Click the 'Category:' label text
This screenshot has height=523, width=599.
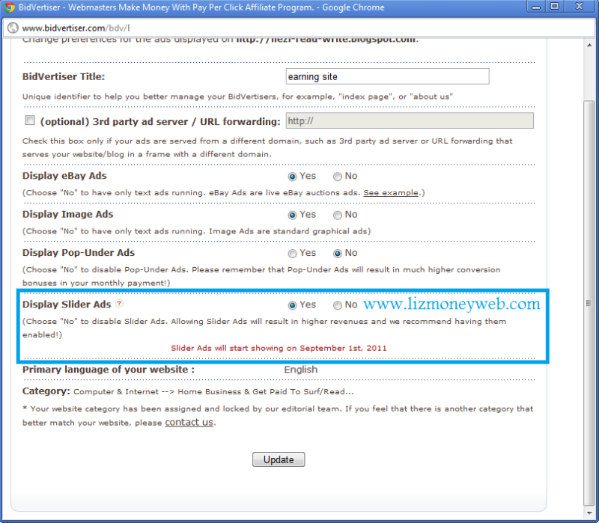pyautogui.click(x=46, y=391)
